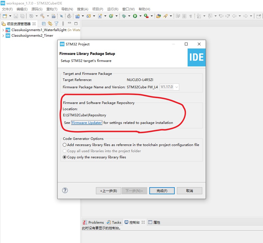This screenshot has width=263, height=243.
Task: Open the Build hammer dropdown arrow
Action: point(48,16)
